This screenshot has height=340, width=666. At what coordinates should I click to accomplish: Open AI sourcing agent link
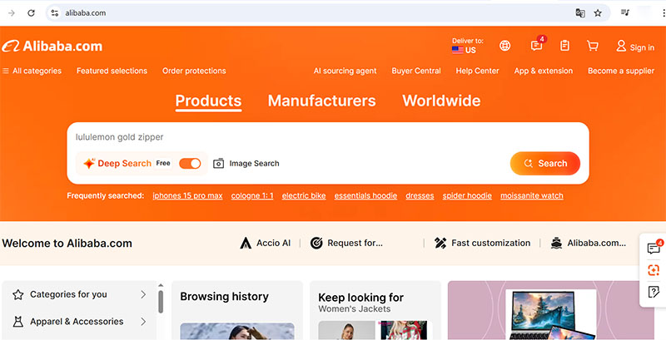coord(345,71)
